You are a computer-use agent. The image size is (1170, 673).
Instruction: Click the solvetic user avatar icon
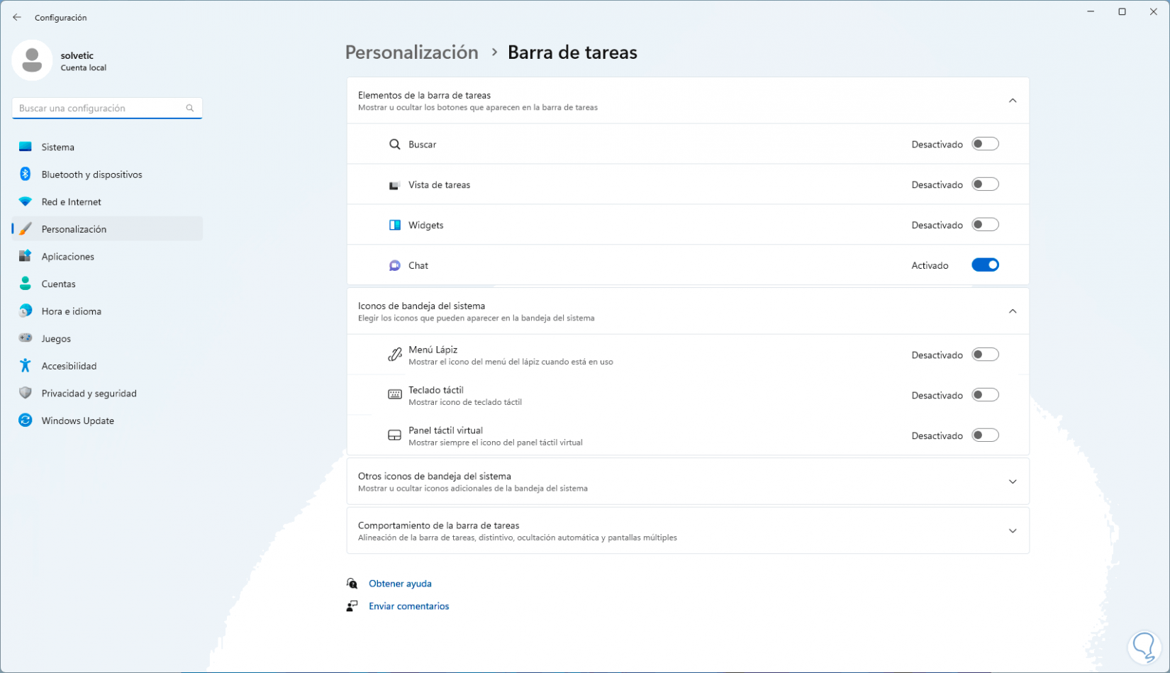pyautogui.click(x=32, y=60)
